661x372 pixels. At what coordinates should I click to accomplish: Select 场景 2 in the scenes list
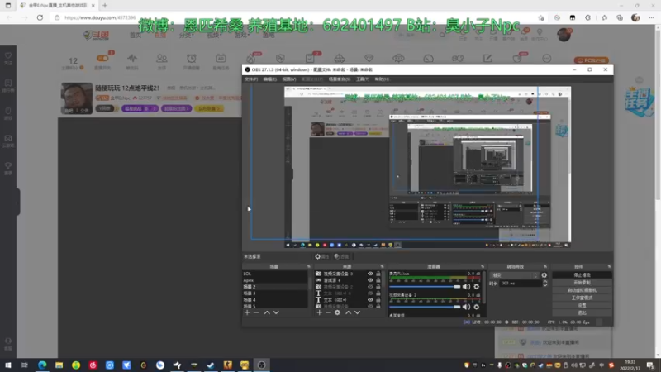point(275,287)
